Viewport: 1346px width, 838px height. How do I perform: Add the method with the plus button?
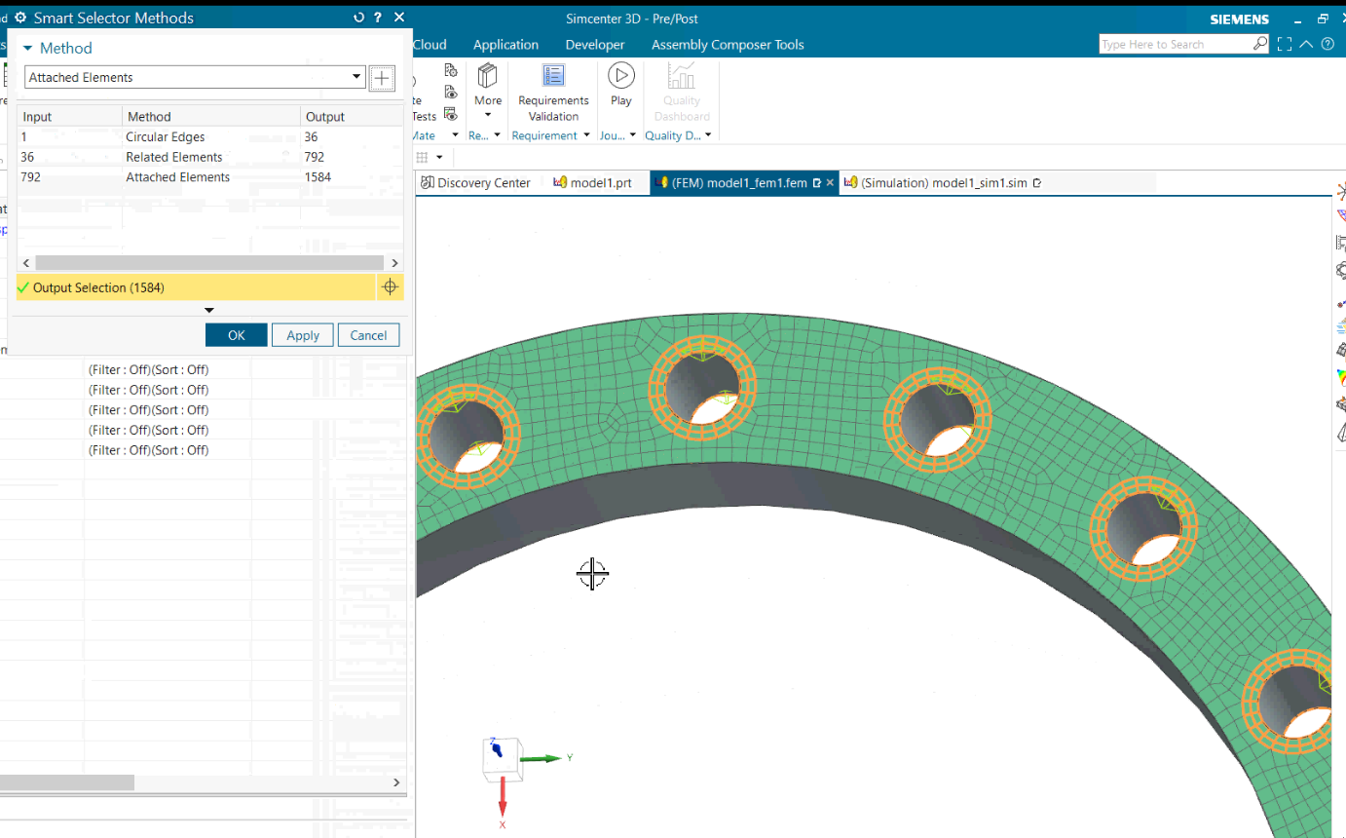[x=383, y=78]
